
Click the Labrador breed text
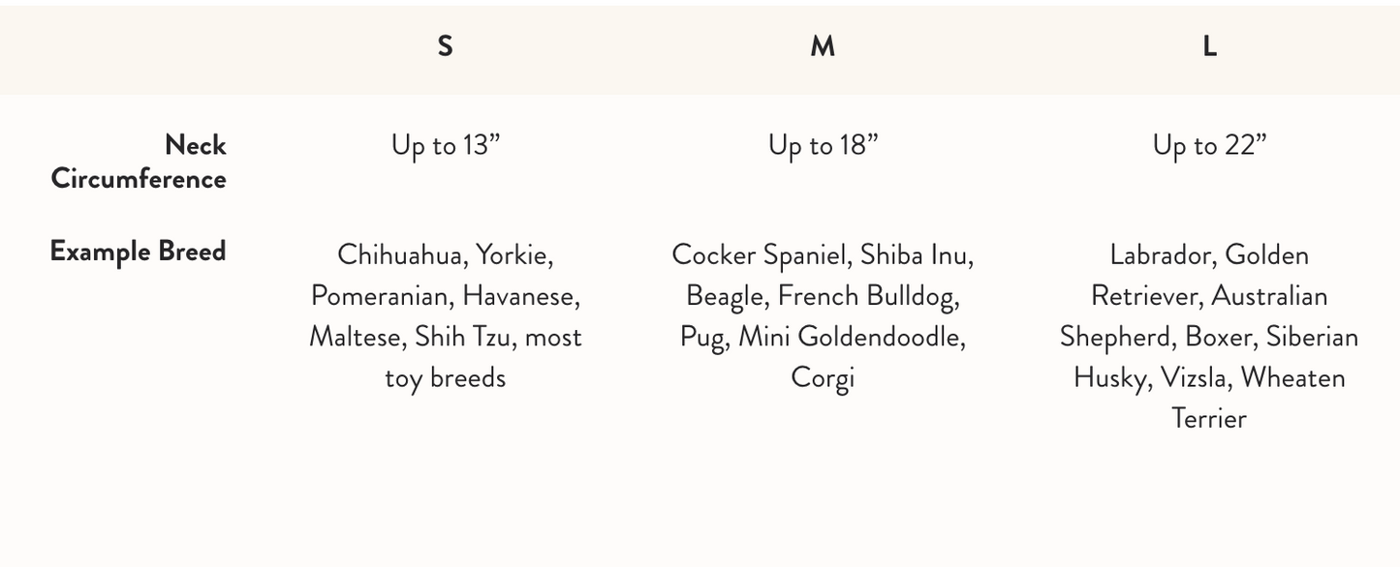point(1161,255)
